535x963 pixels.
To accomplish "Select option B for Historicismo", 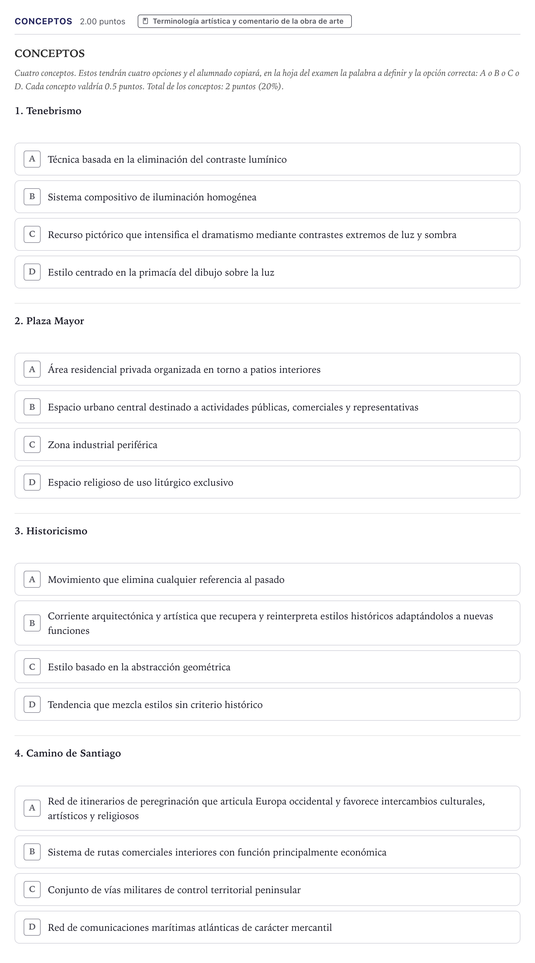I will (x=267, y=623).
